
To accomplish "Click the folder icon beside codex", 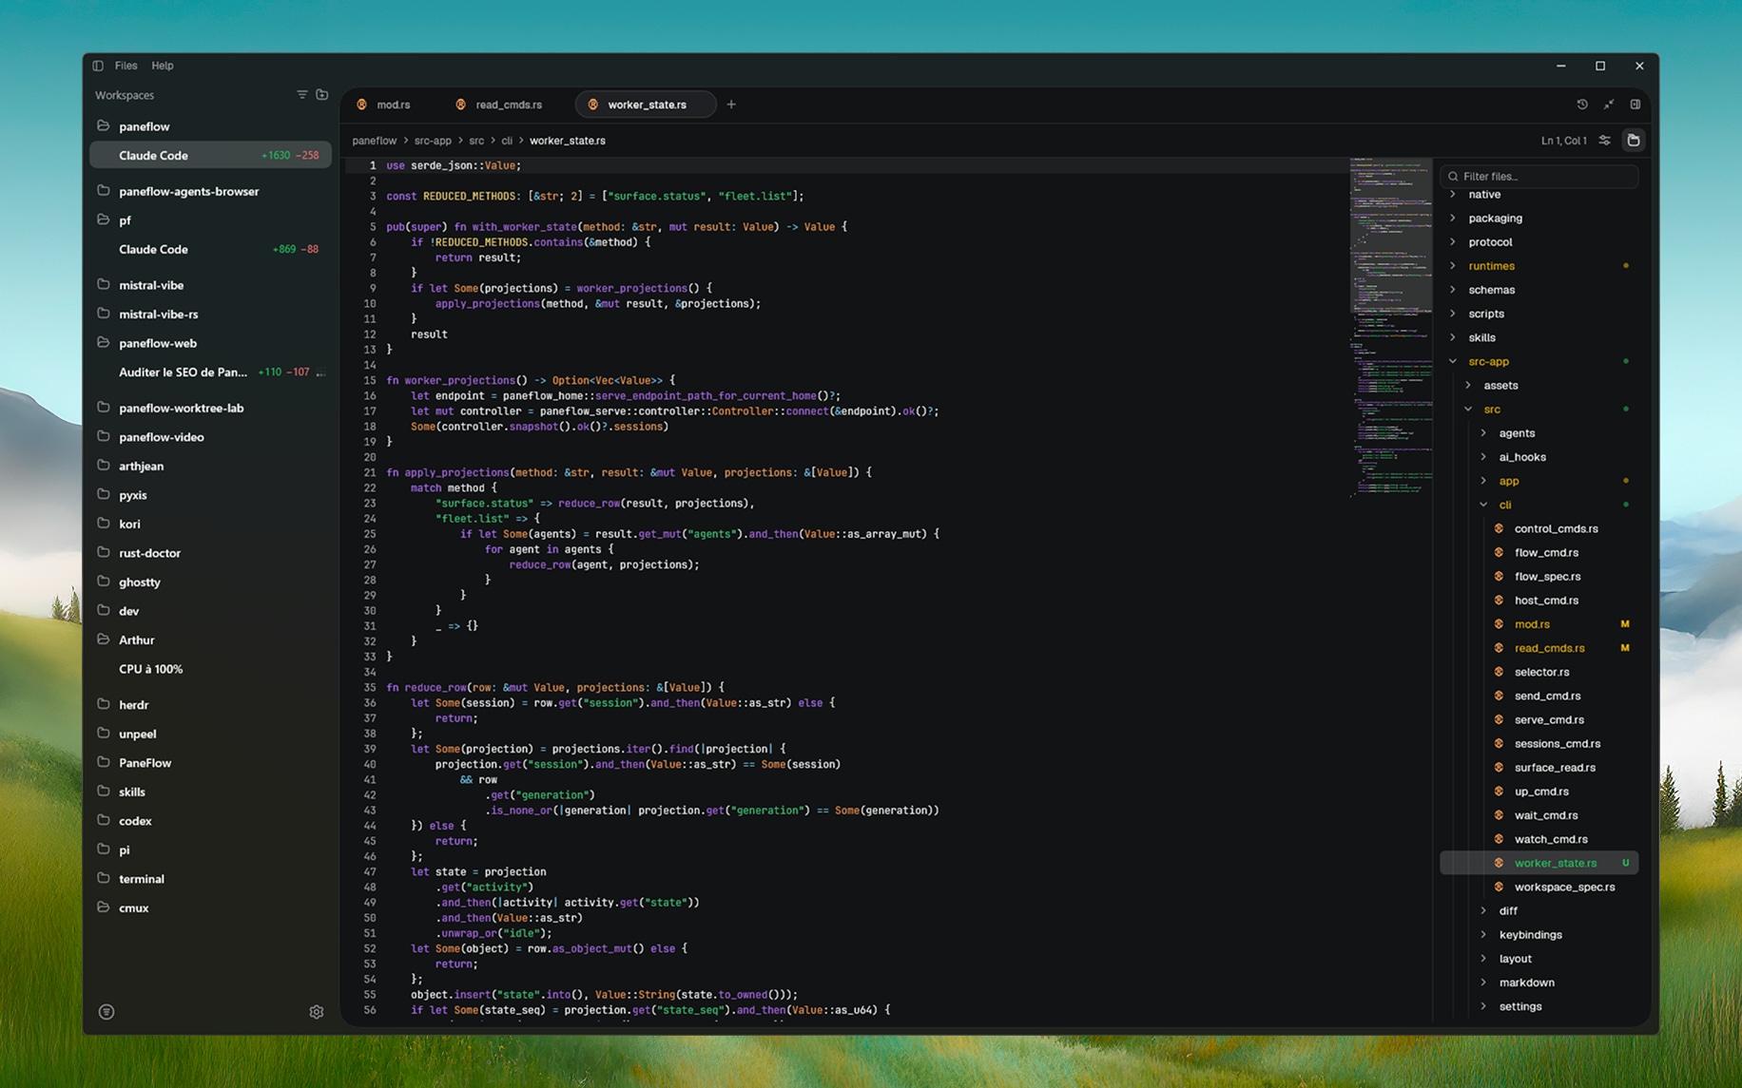I will [x=104, y=820].
